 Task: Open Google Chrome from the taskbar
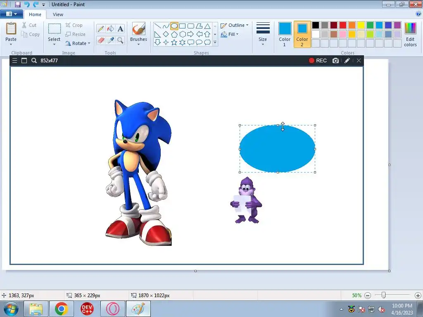pyautogui.click(x=61, y=309)
